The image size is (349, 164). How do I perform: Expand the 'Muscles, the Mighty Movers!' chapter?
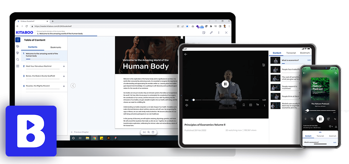pyautogui.click(x=64, y=86)
